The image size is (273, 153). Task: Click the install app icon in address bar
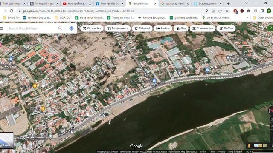(x=213, y=11)
